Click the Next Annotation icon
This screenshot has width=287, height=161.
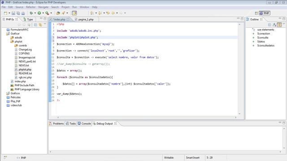click(x=92, y=13)
